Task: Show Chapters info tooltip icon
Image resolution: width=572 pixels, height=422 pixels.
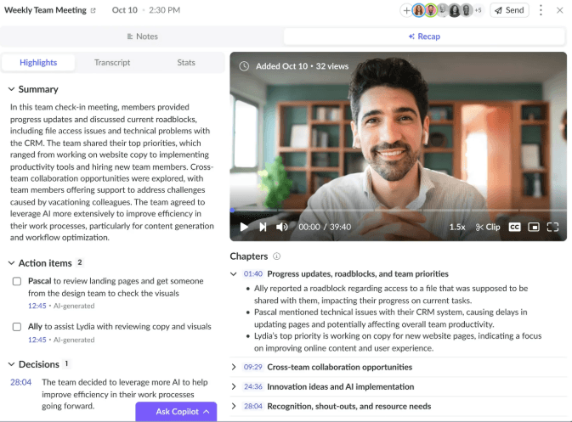Action: click(x=276, y=256)
